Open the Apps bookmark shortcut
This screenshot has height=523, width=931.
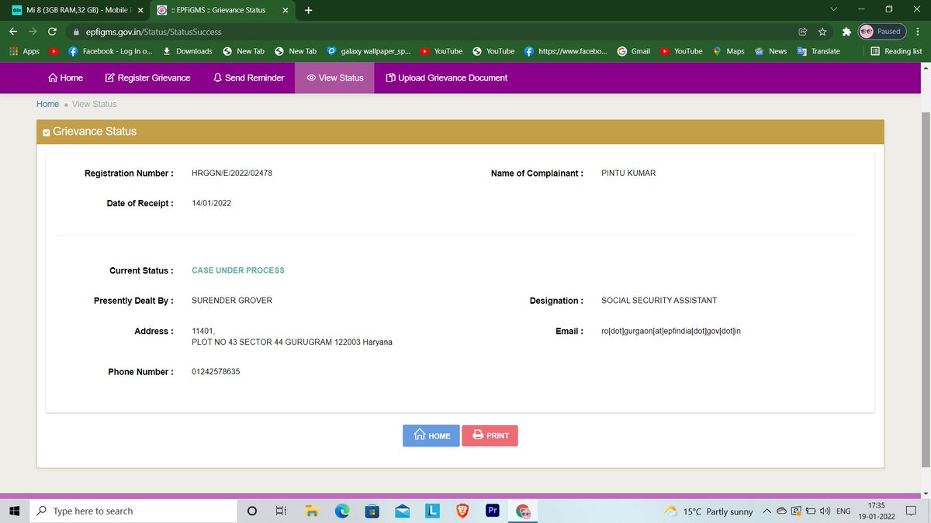(x=23, y=51)
